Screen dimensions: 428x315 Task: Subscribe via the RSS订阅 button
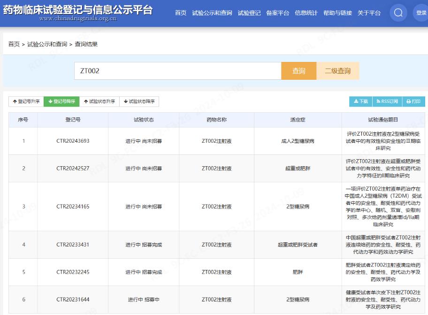[x=387, y=101]
